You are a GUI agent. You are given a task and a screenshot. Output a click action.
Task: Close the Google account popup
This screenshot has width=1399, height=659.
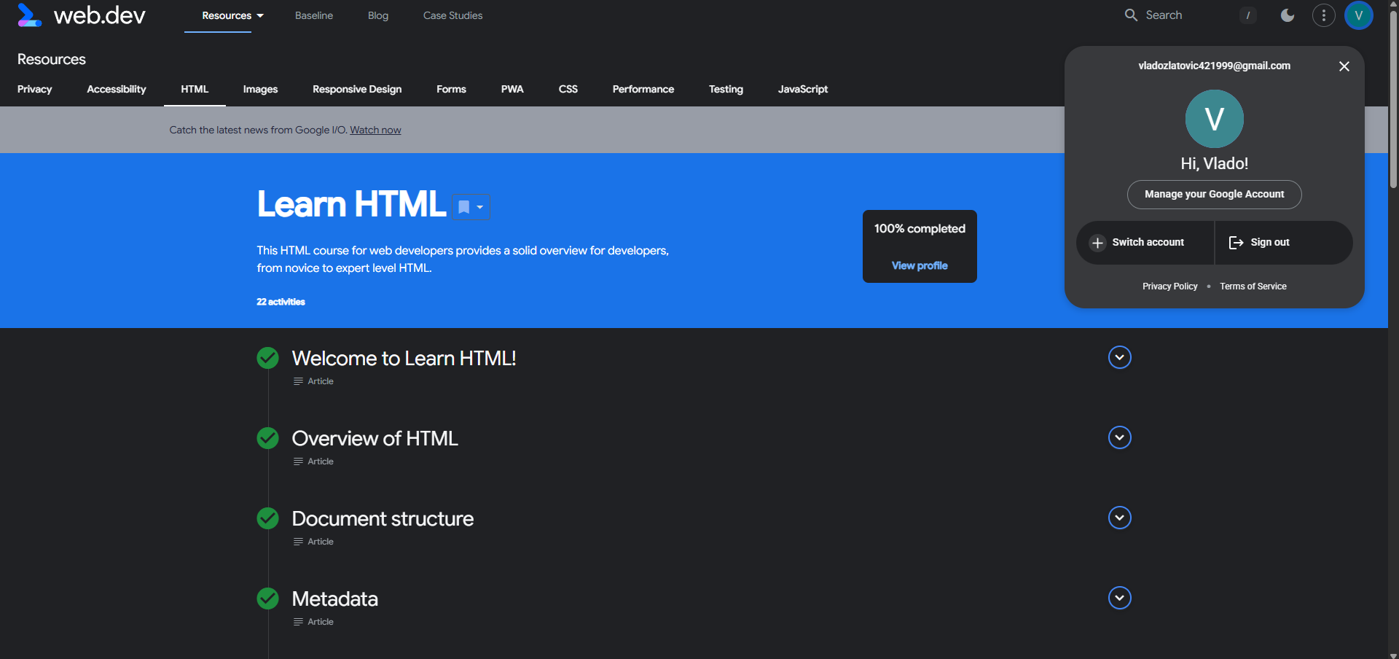[1344, 66]
